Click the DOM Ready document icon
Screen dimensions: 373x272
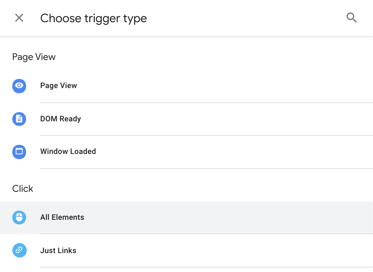pyautogui.click(x=19, y=119)
